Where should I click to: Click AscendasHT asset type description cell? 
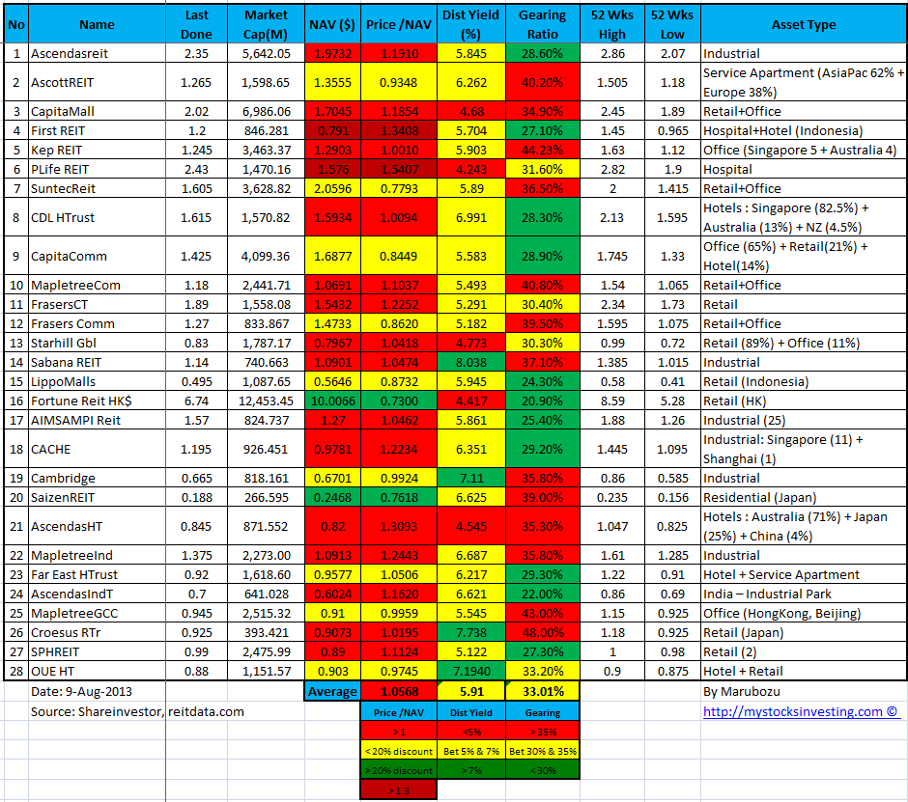click(x=803, y=526)
